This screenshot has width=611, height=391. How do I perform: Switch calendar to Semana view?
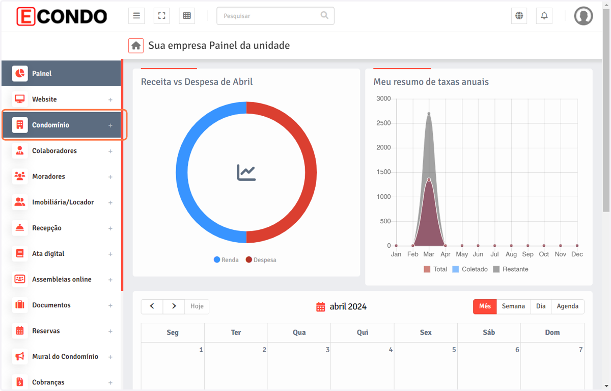[x=513, y=306]
